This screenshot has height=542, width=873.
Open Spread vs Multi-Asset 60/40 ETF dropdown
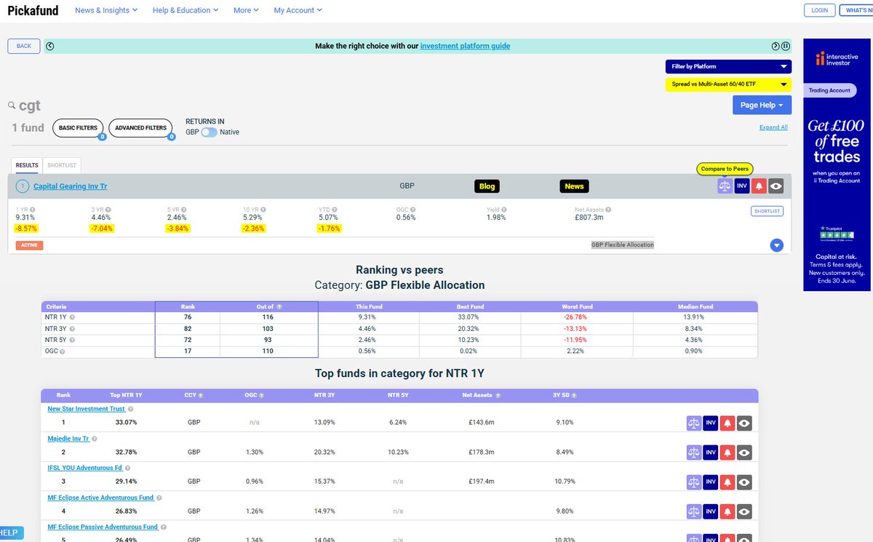point(728,84)
